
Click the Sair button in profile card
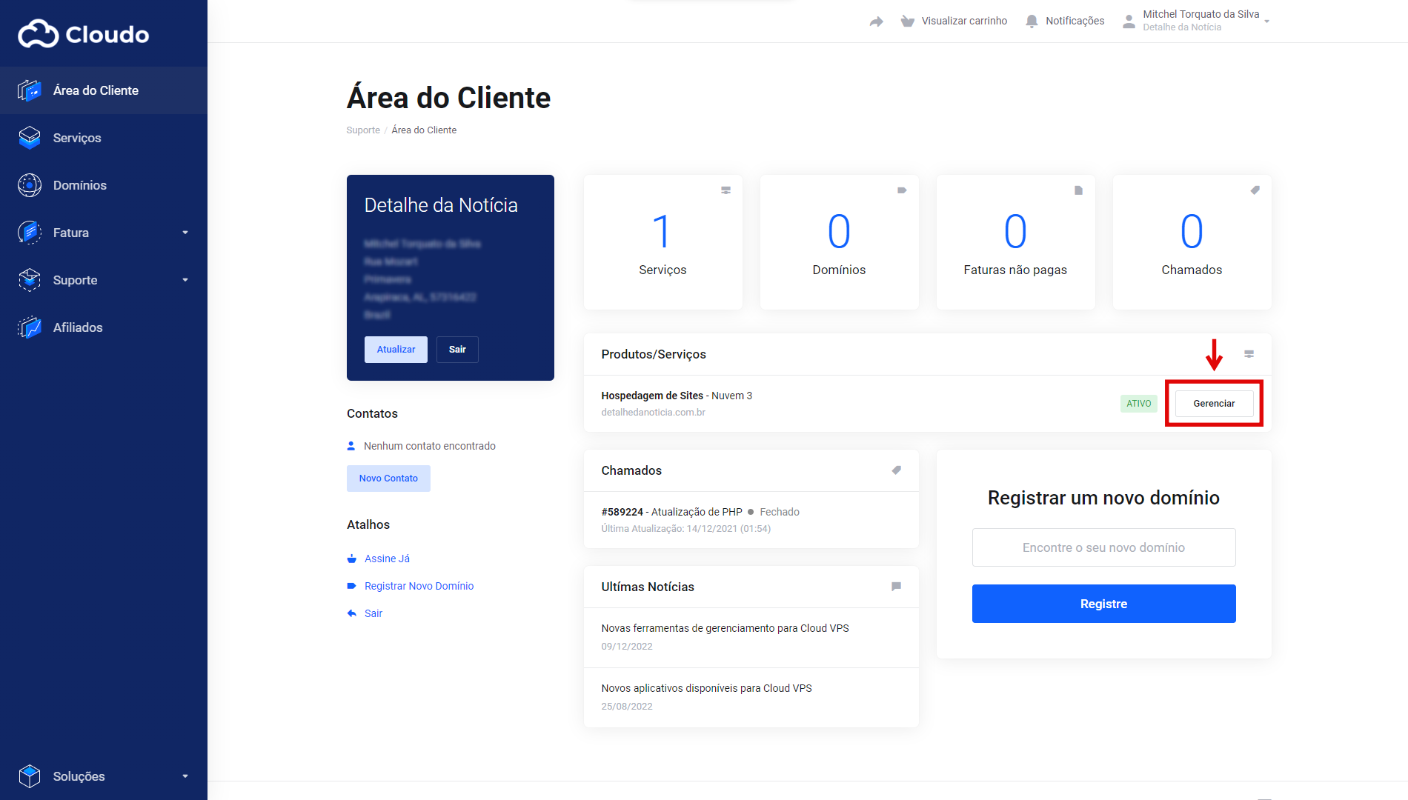457,350
